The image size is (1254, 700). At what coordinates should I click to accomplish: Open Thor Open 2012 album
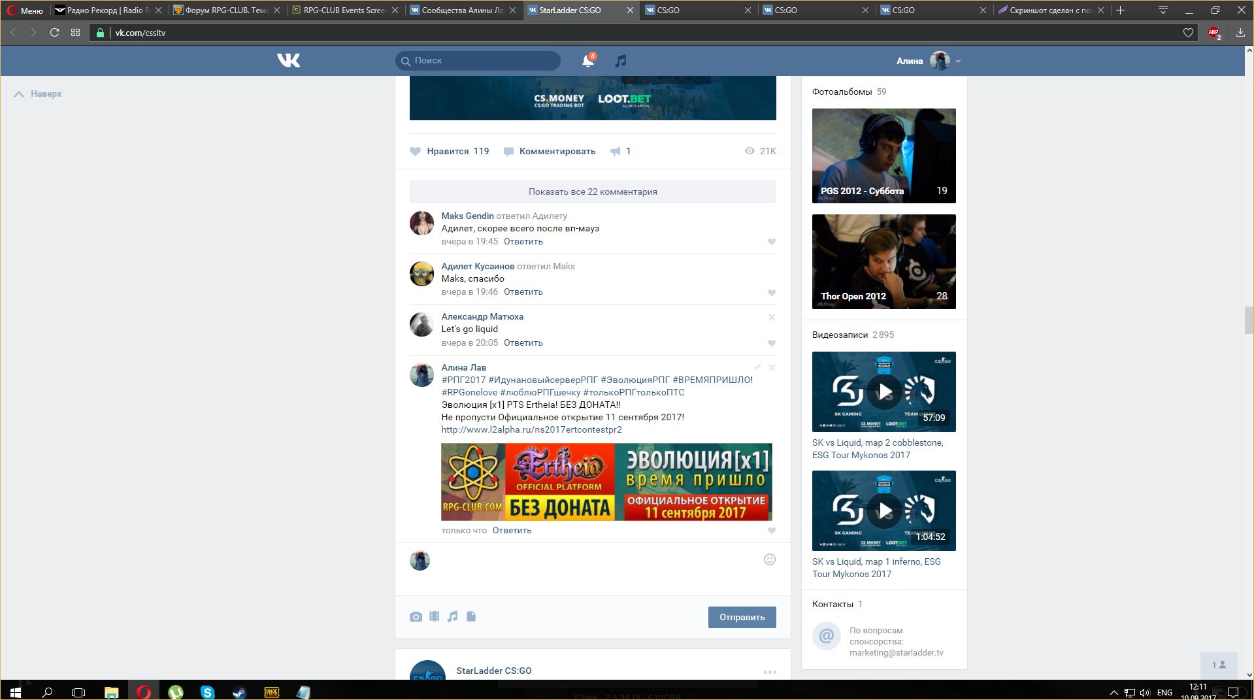click(x=883, y=261)
